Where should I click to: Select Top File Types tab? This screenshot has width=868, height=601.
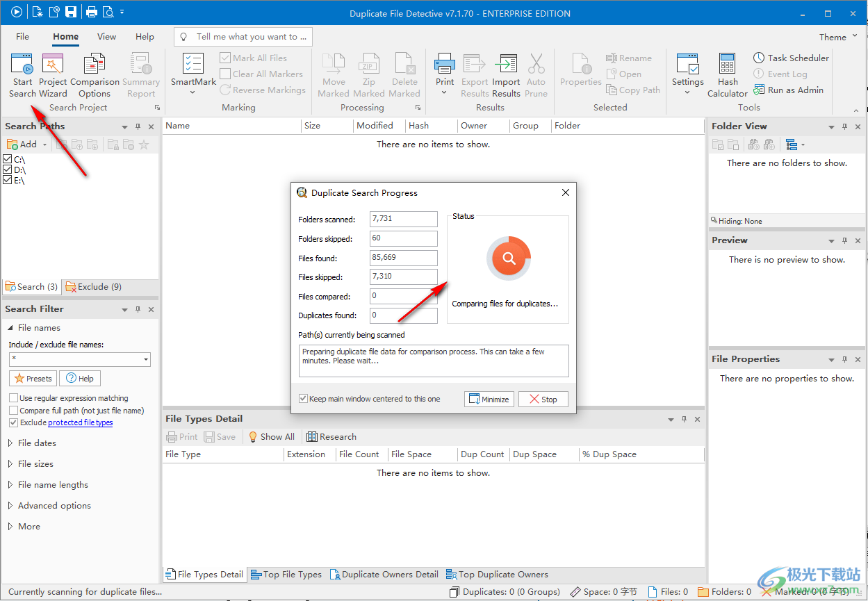(286, 575)
